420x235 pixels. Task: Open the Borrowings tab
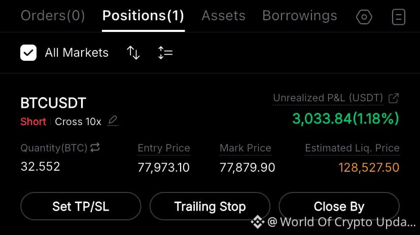click(299, 16)
